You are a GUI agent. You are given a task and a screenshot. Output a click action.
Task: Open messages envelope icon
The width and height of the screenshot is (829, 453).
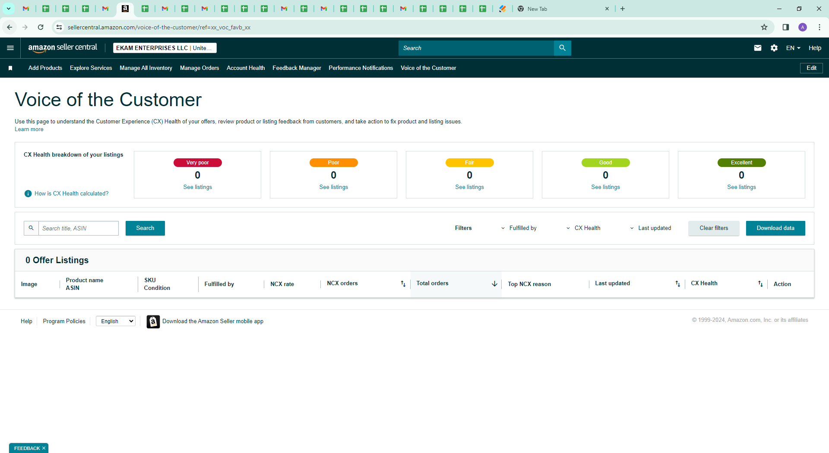(757, 48)
